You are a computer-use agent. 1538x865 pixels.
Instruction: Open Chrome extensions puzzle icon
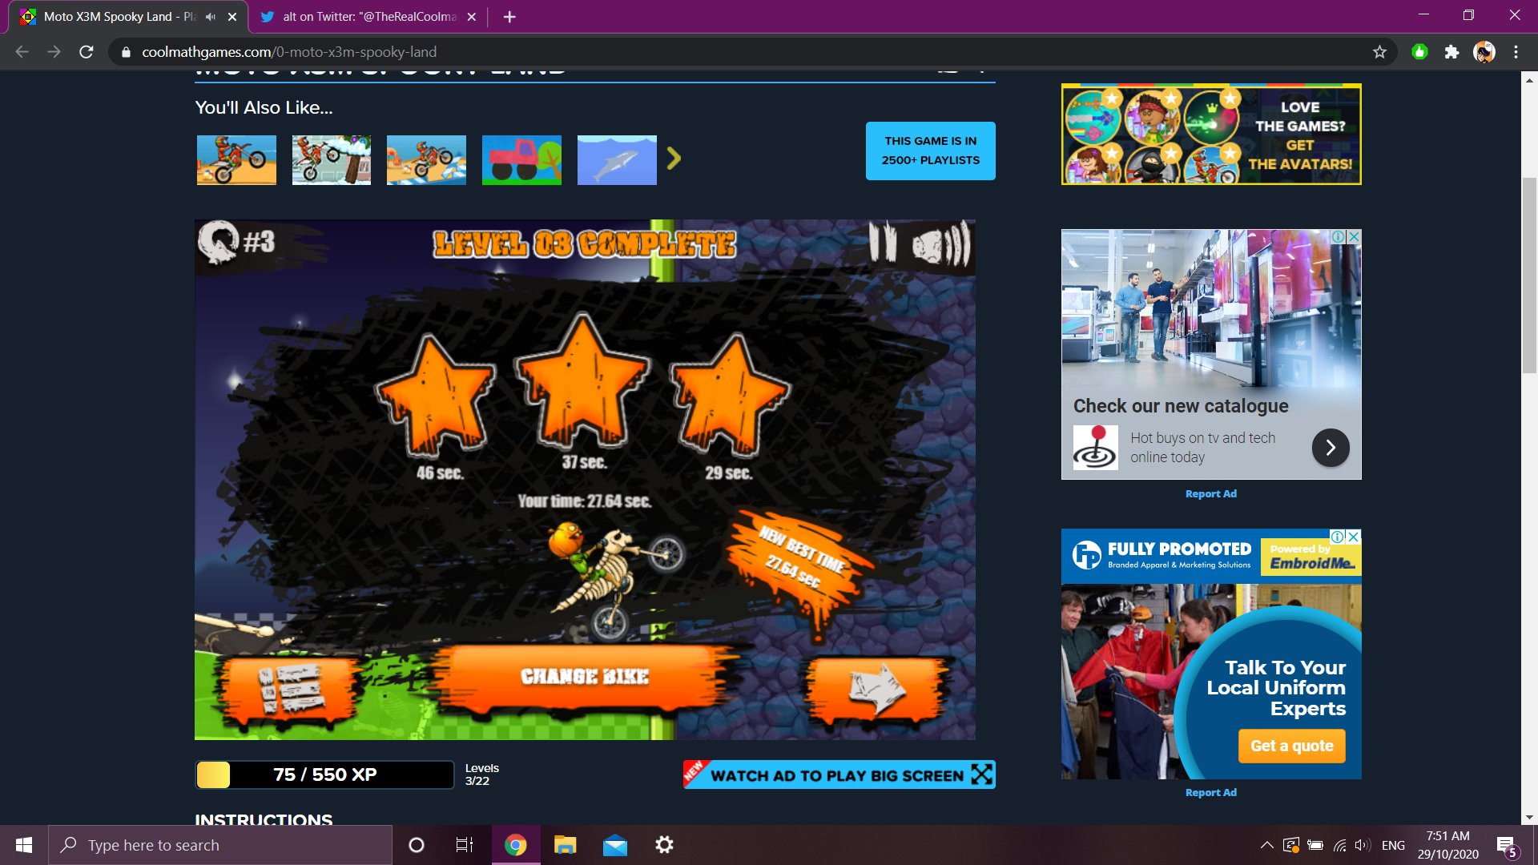[1451, 52]
